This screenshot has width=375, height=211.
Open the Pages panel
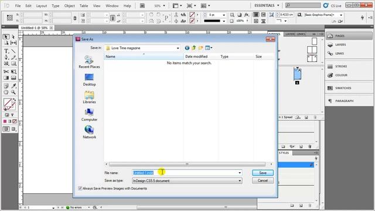349,36
